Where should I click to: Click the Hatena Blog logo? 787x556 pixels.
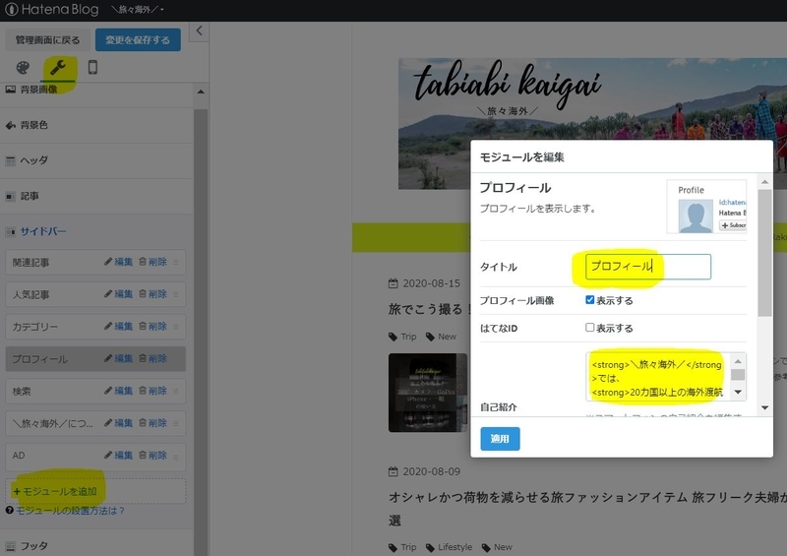pyautogui.click(x=52, y=10)
